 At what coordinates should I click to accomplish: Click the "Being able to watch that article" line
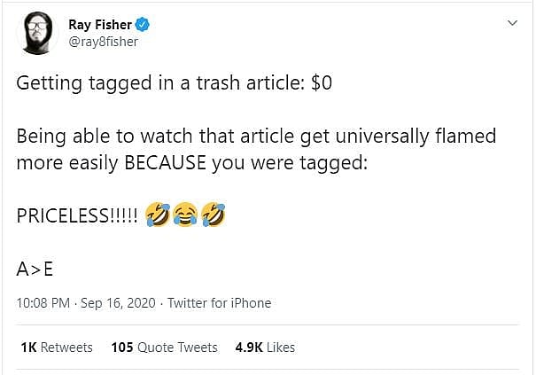(256, 137)
